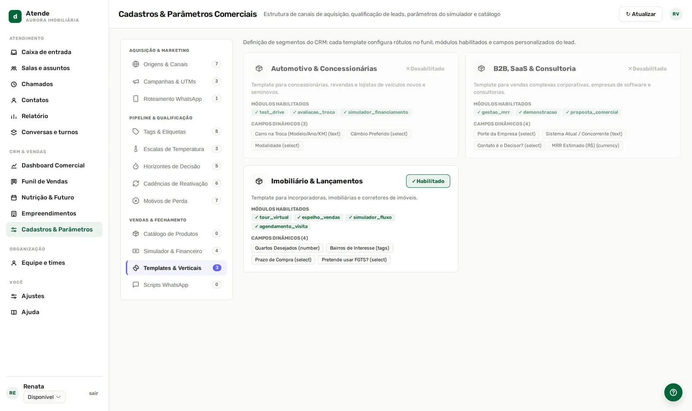Select the Tags & Etiquetas section

tap(176, 132)
